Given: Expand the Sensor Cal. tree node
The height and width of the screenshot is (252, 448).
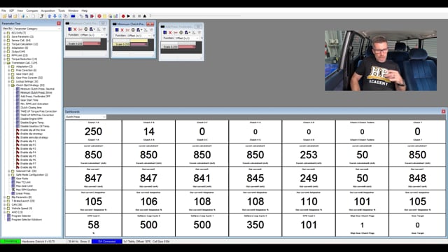Looking at the screenshot, I should (5, 41).
